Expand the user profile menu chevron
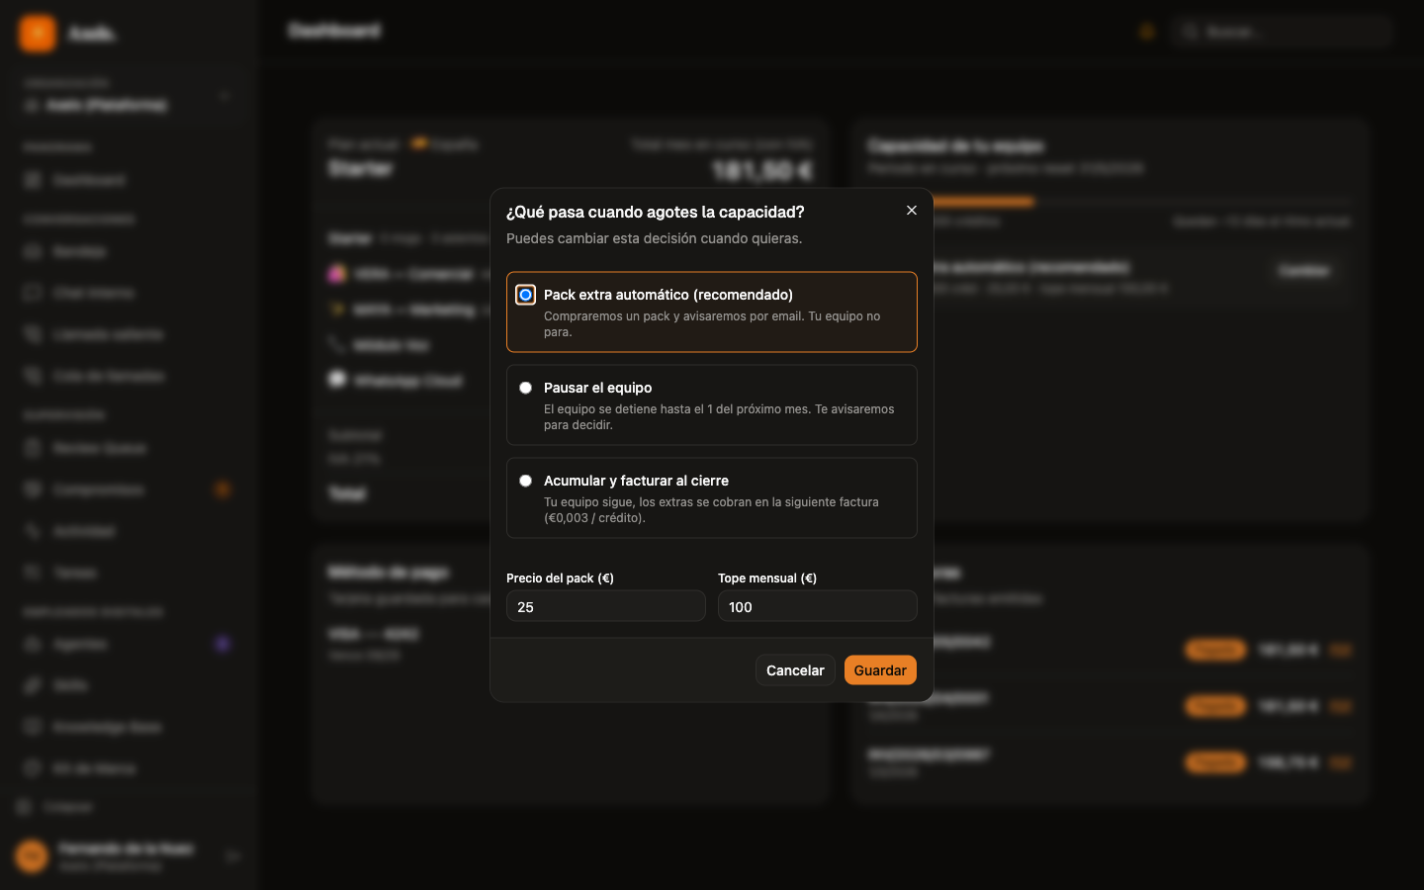 pos(232,856)
